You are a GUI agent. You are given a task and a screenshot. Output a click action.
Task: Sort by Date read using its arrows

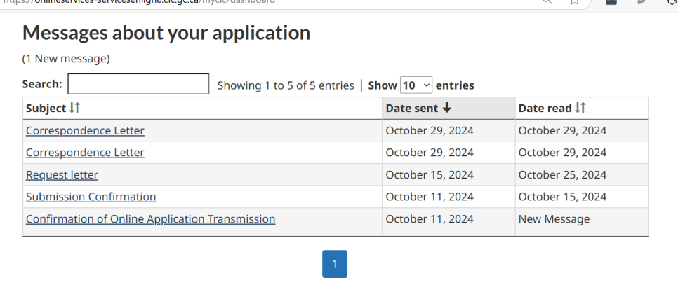point(580,108)
